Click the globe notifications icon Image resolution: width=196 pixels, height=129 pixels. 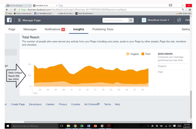(x=179, y=20)
